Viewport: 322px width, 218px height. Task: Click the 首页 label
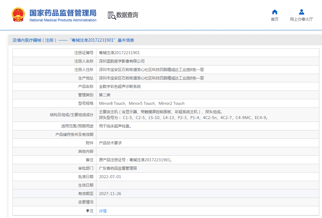(x=275, y=19)
